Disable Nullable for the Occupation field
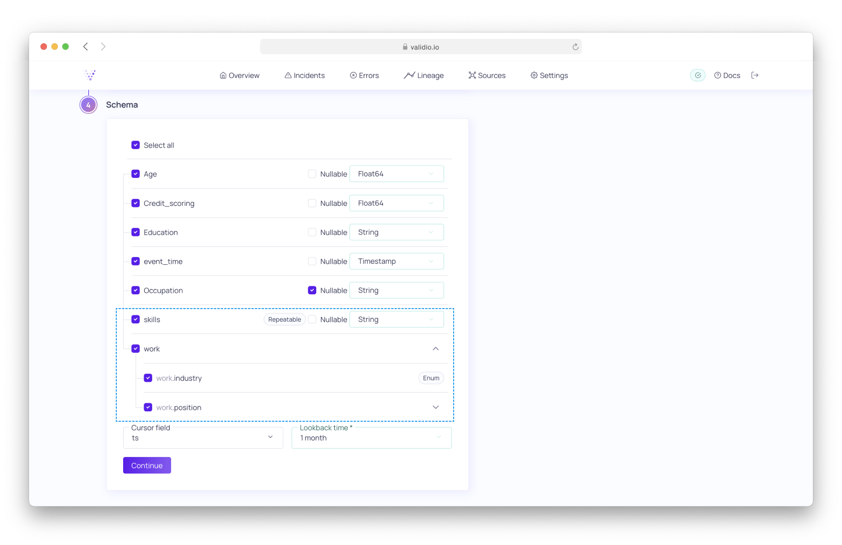Image resolution: width=842 pixels, height=545 pixels. [x=312, y=290]
